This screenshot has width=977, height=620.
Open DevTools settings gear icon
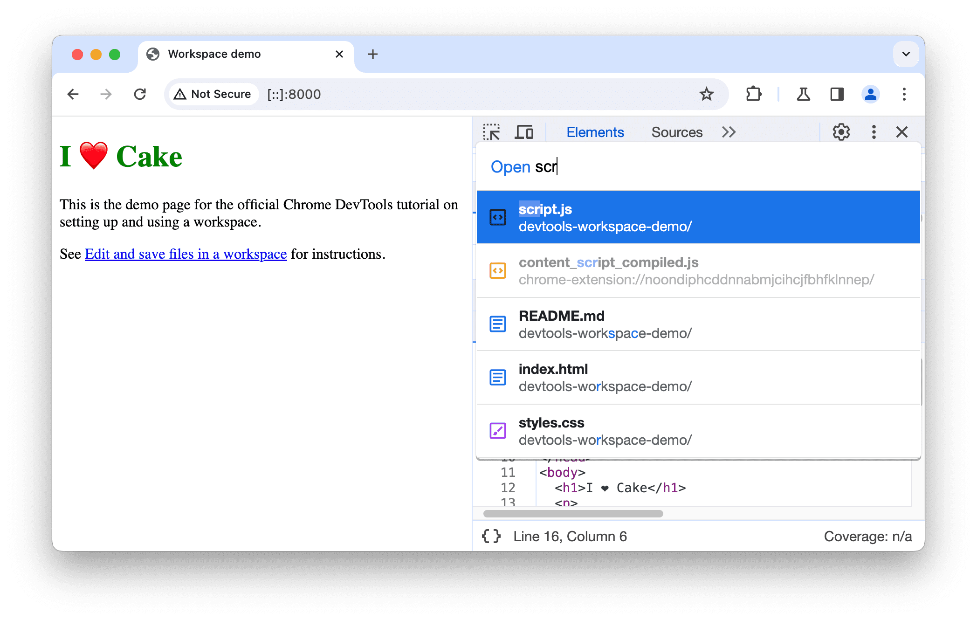click(x=841, y=131)
